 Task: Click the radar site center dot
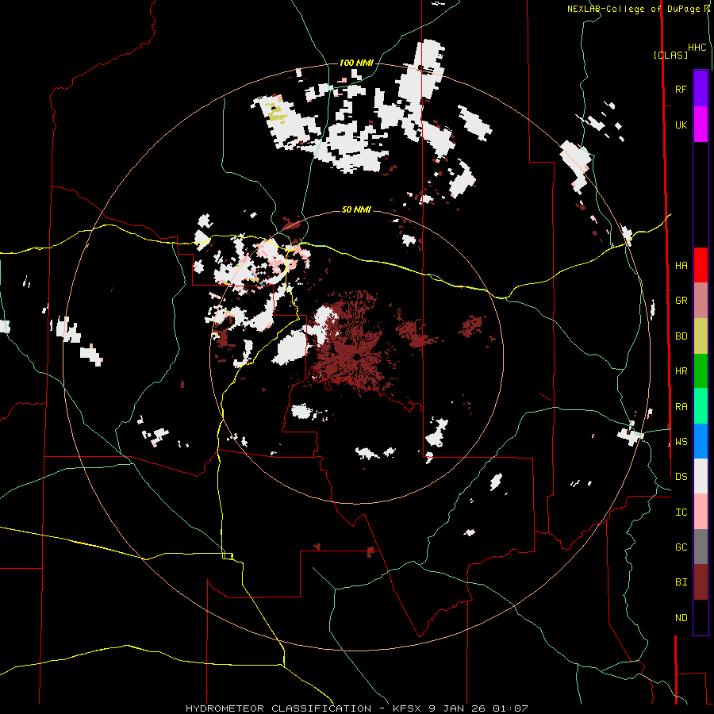pos(356,356)
